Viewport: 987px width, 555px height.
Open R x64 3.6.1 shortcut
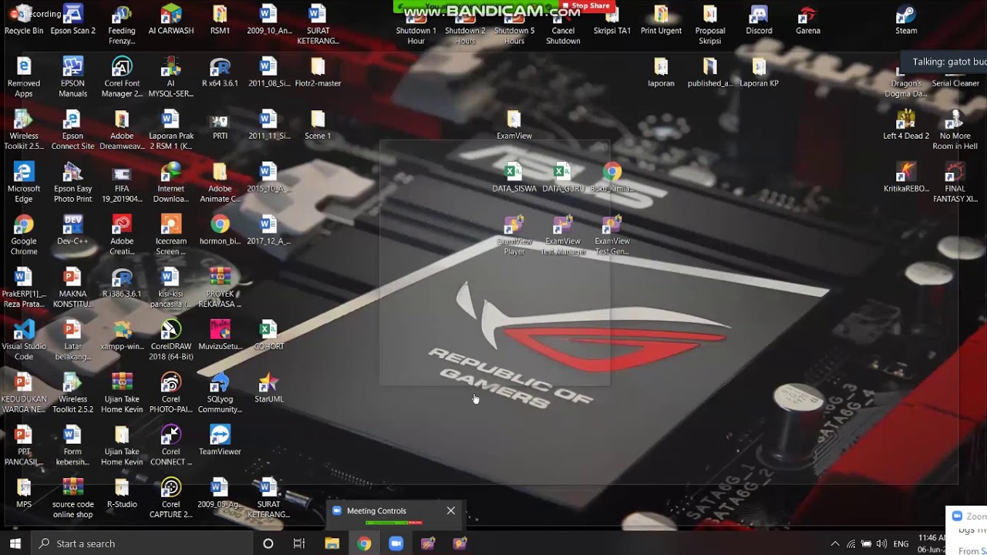click(x=220, y=72)
